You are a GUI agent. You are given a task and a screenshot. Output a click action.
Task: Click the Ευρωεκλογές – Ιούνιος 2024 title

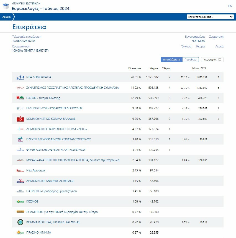(x=41, y=9)
